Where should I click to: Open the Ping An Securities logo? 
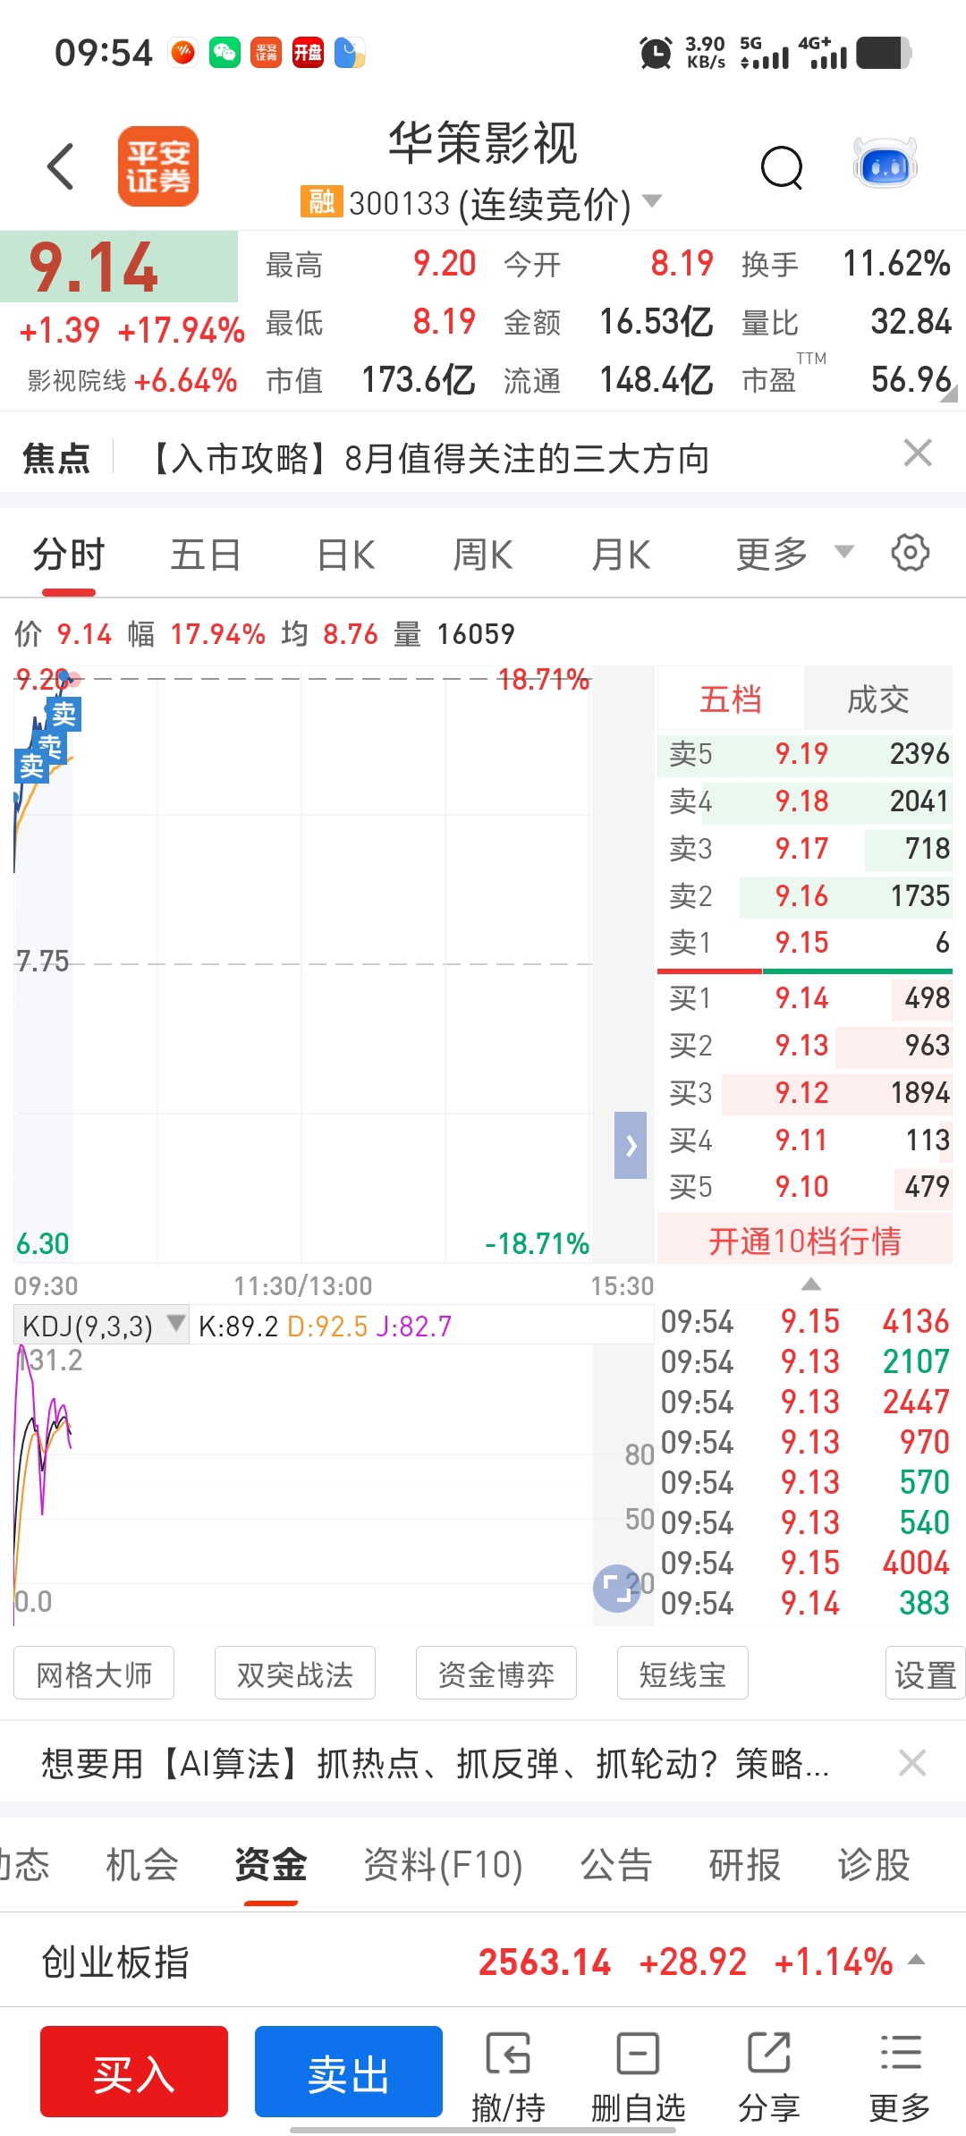tap(158, 166)
